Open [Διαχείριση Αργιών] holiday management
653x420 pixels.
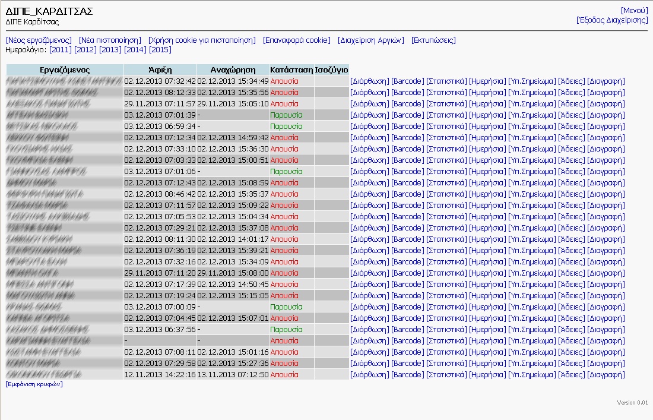coord(370,40)
